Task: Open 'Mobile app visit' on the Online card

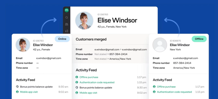Action: coord(29,92)
